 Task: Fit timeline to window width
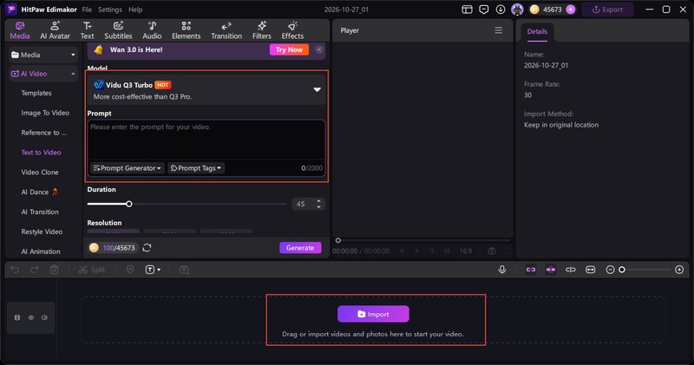[x=591, y=270]
